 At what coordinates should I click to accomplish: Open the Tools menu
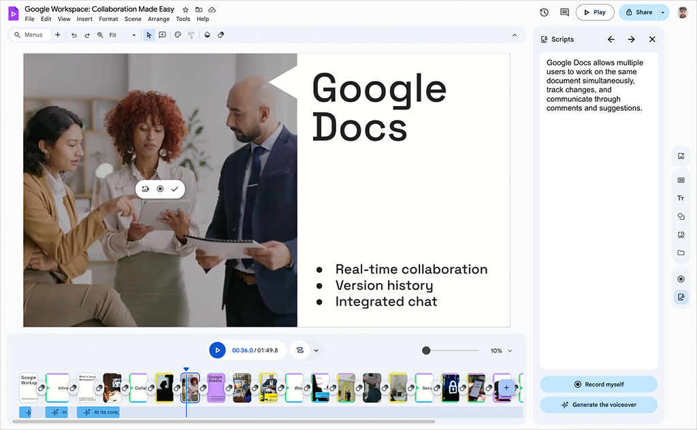[x=182, y=19]
